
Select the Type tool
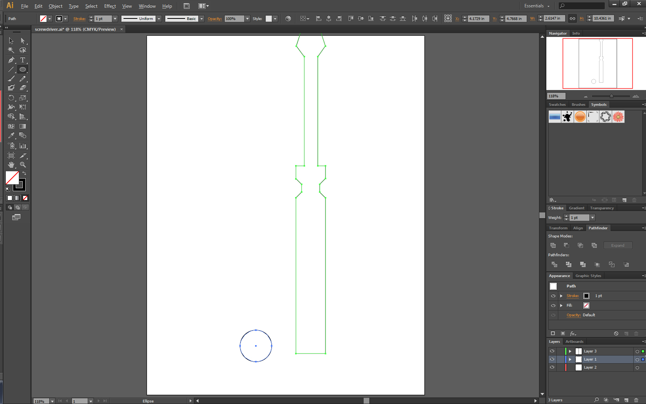[23, 60]
